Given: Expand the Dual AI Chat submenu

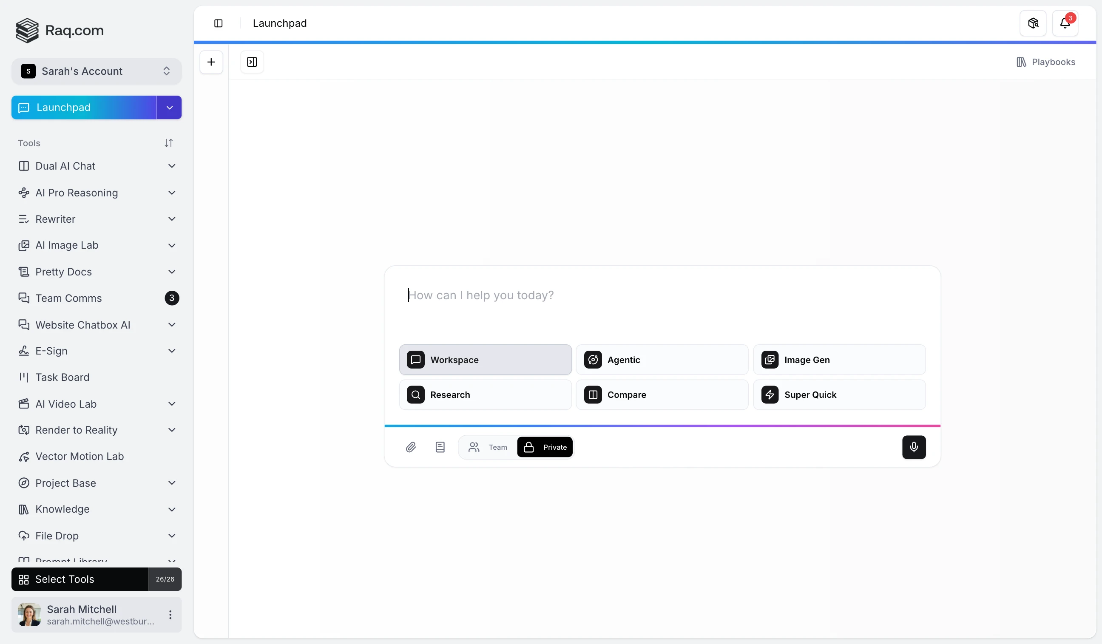Looking at the screenshot, I should (171, 166).
